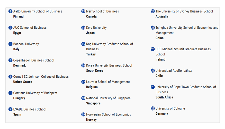Viewport: 225px width, 129px height.
Task: Select Tsinghua University School of Economics and Management
Action: [187, 30]
